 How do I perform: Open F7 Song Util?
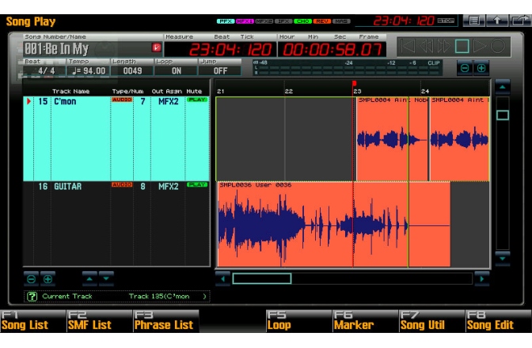tap(432, 321)
